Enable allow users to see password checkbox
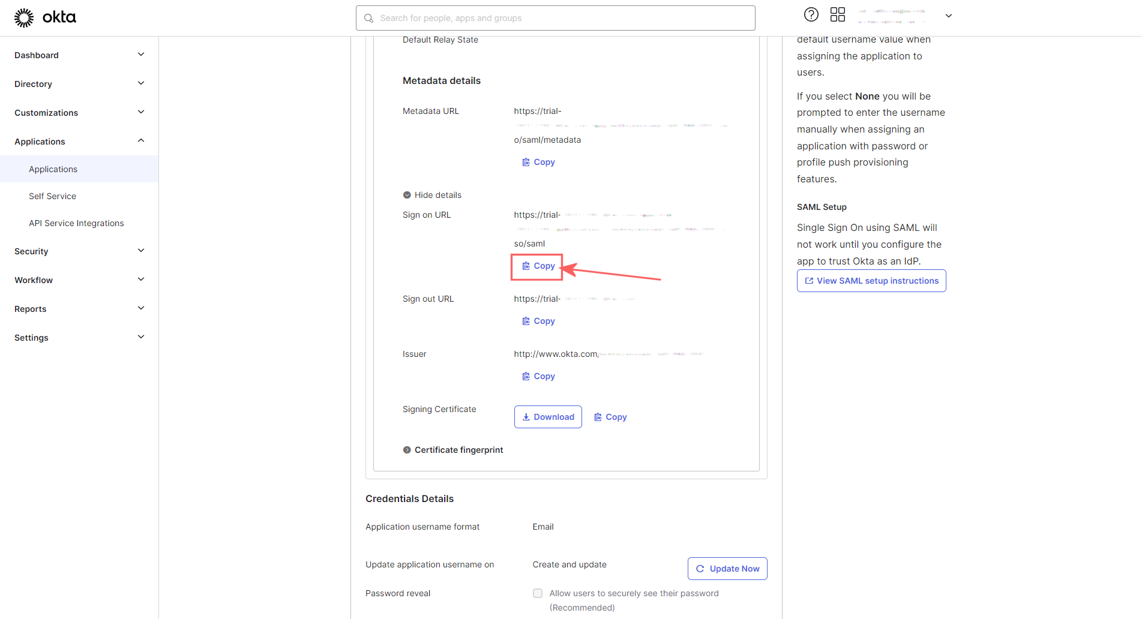 (x=538, y=593)
